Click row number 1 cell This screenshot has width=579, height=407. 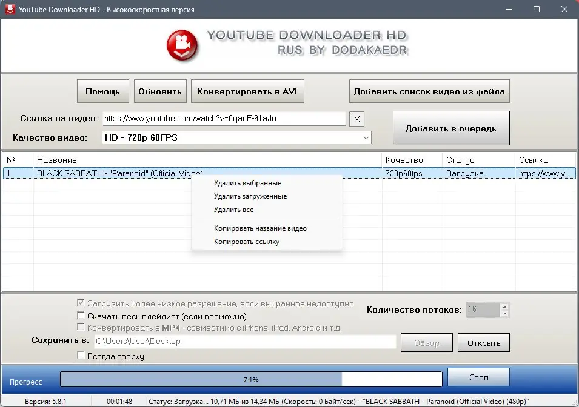[18, 173]
